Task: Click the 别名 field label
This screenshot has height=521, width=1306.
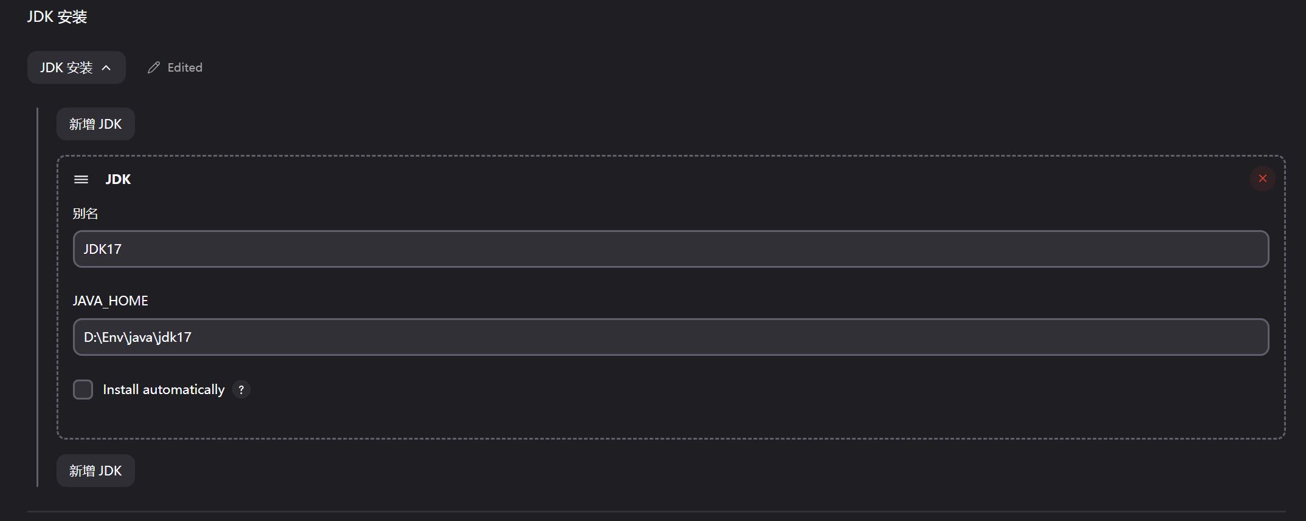Action: [85, 214]
